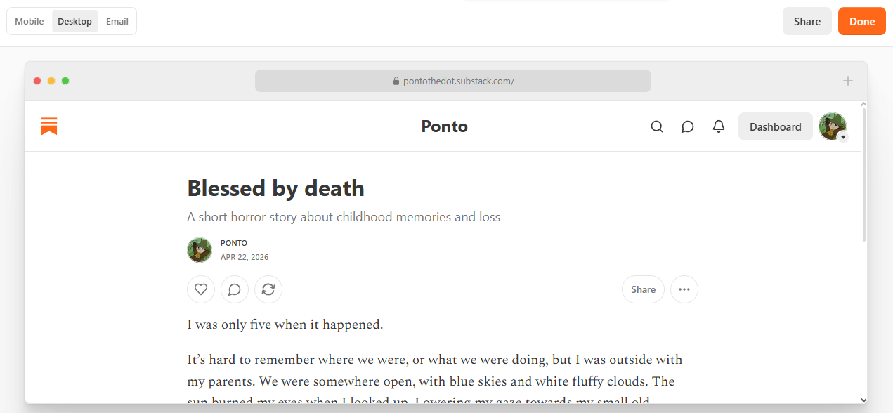
Task: Open notifications bell icon
Action: [x=719, y=126]
